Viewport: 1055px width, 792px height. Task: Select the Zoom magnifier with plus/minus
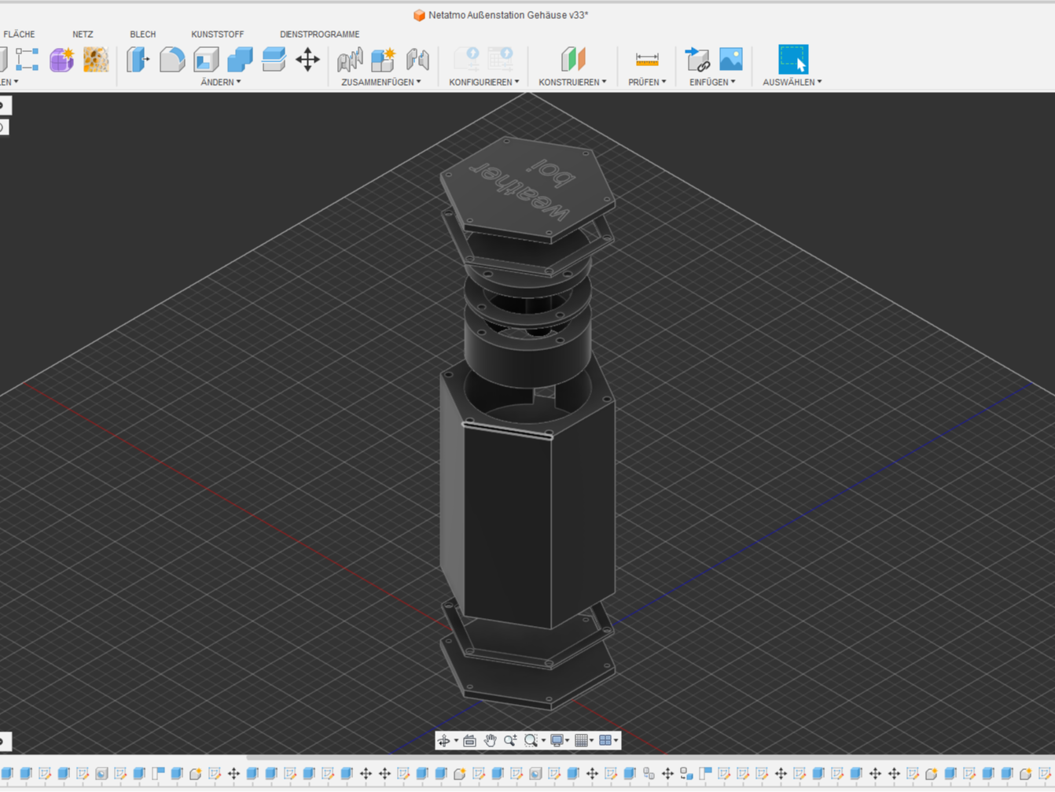point(510,740)
